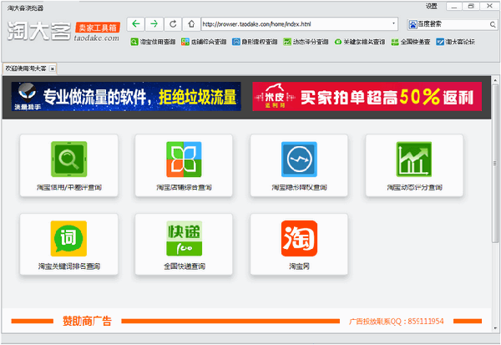Image resolution: width=501 pixels, height=345 pixels.
Task: Open 店铺综合查询 bookmark in toolbar
Action: point(204,42)
